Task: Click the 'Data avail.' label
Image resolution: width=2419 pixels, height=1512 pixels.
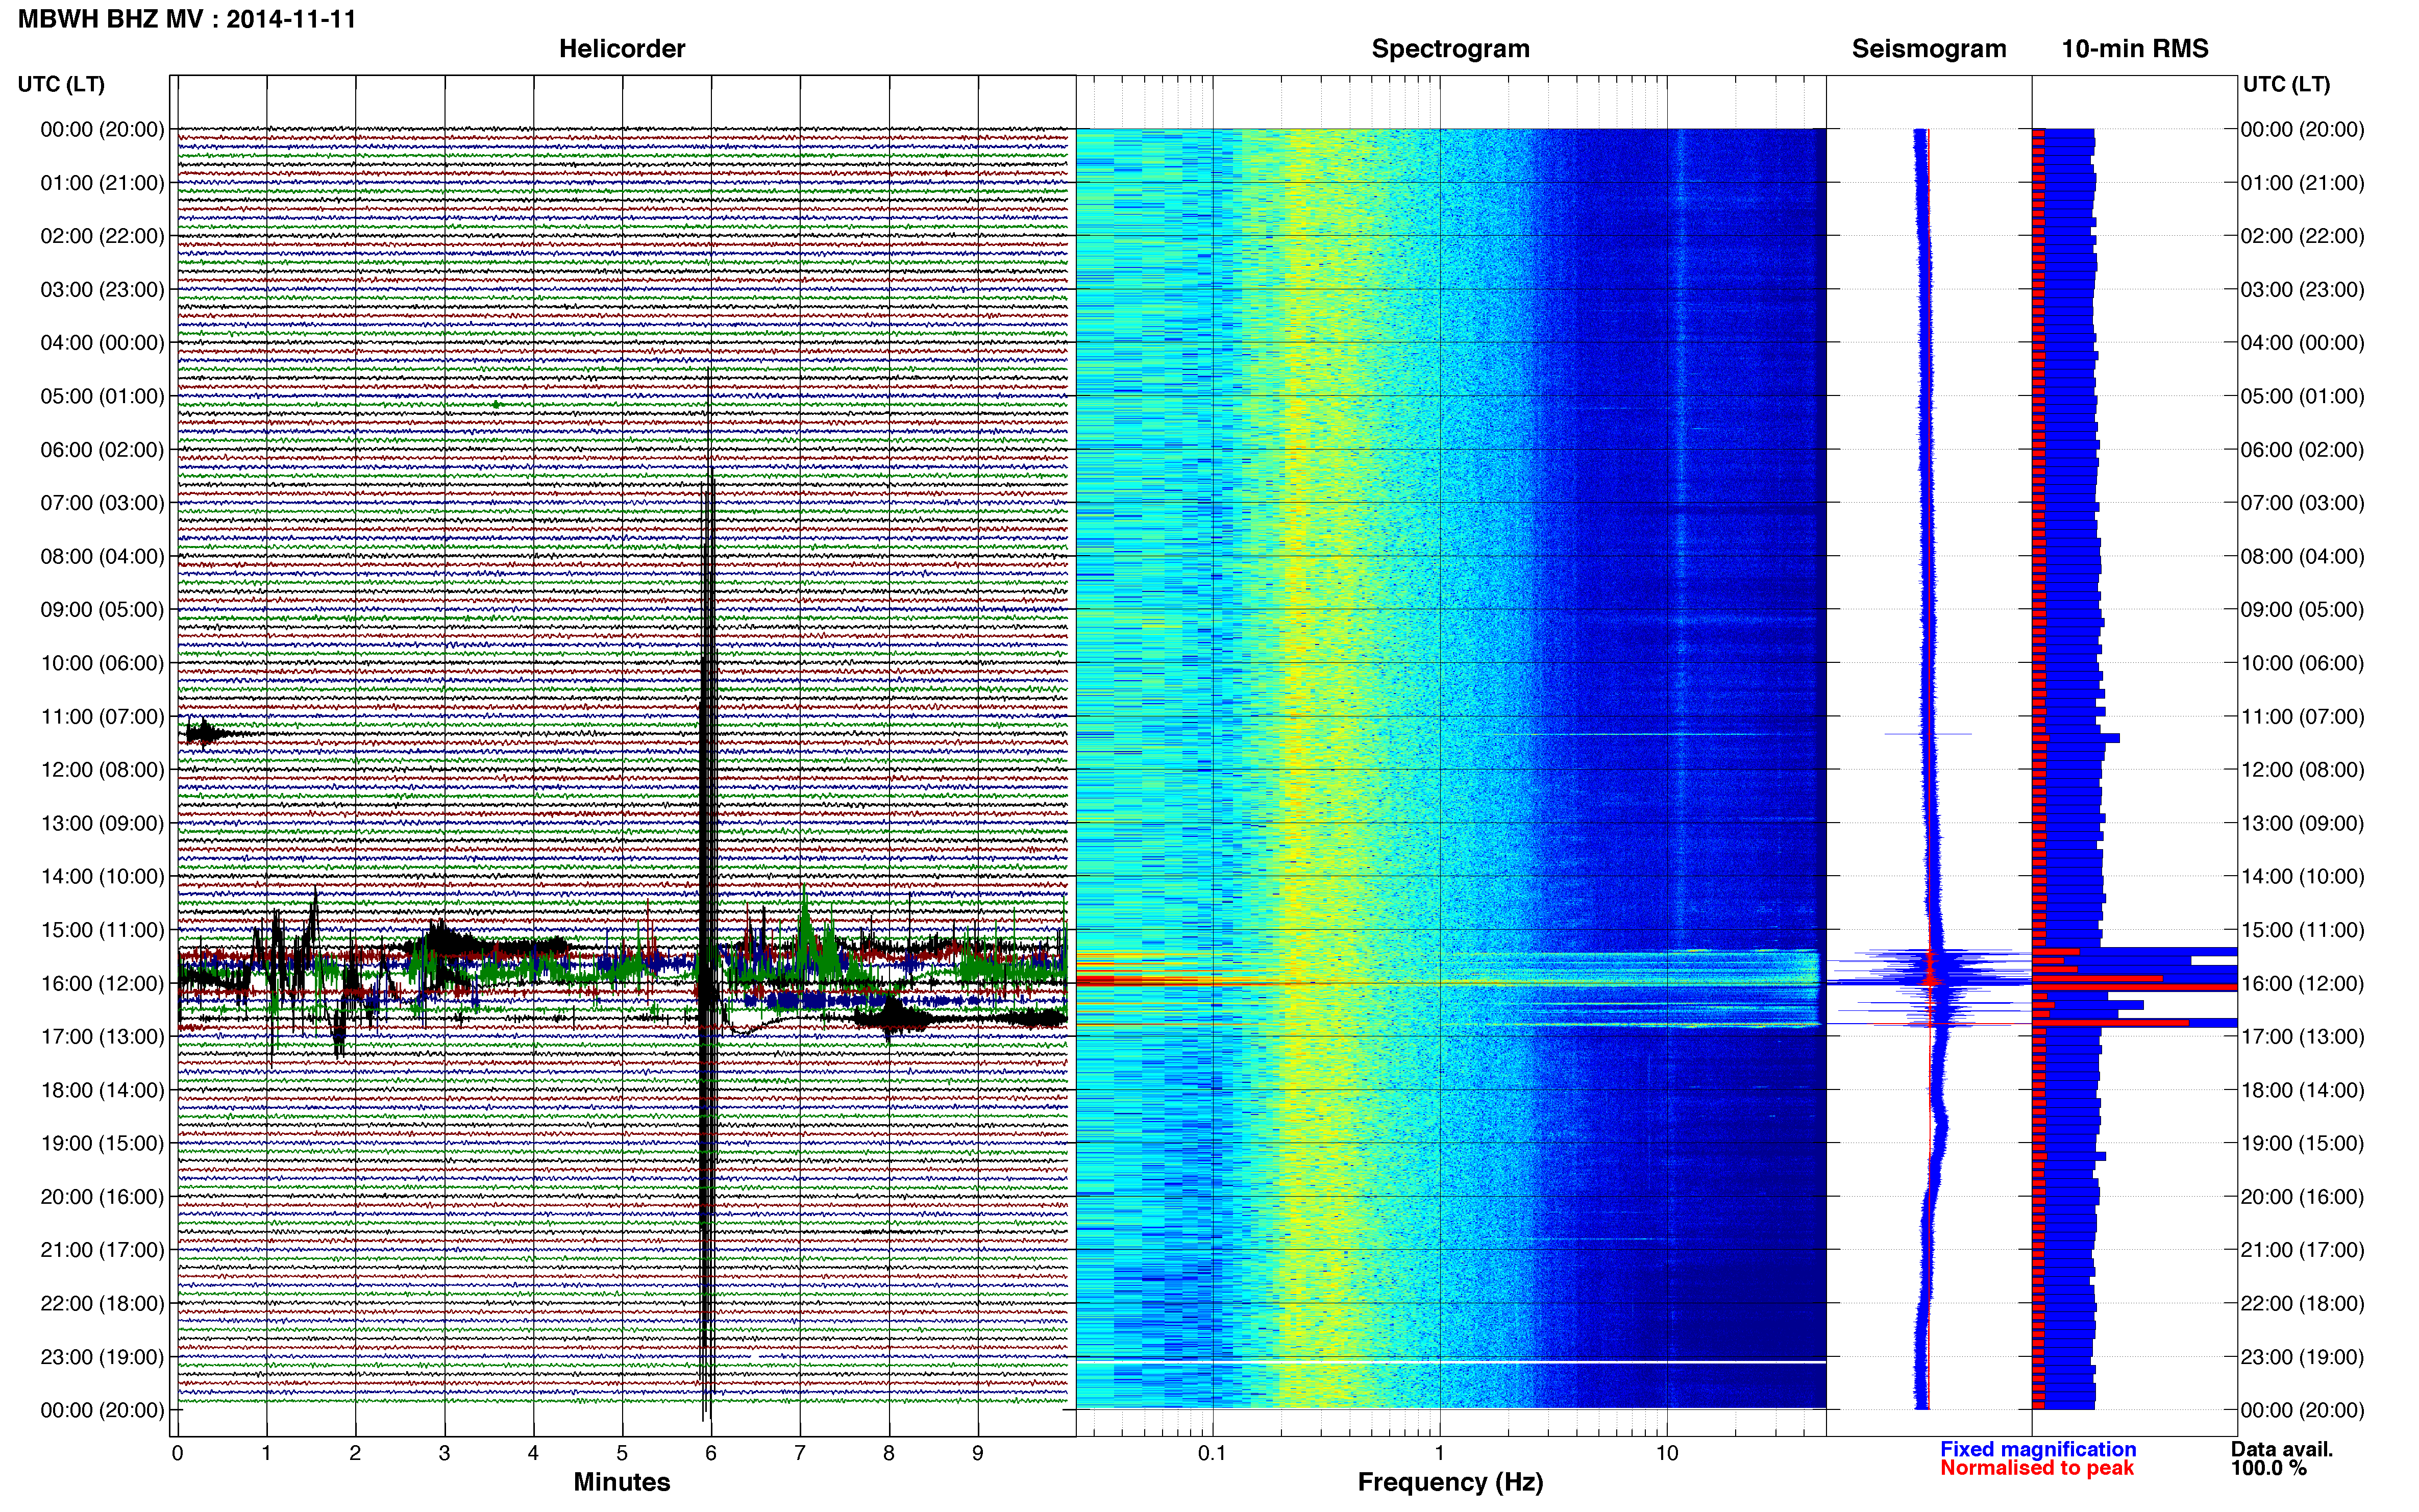Action: click(x=2282, y=1449)
